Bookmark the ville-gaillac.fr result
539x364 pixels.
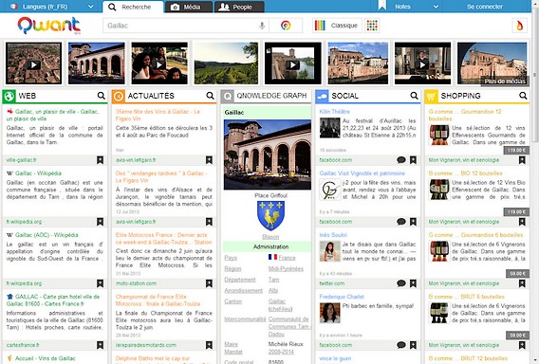coord(100,160)
